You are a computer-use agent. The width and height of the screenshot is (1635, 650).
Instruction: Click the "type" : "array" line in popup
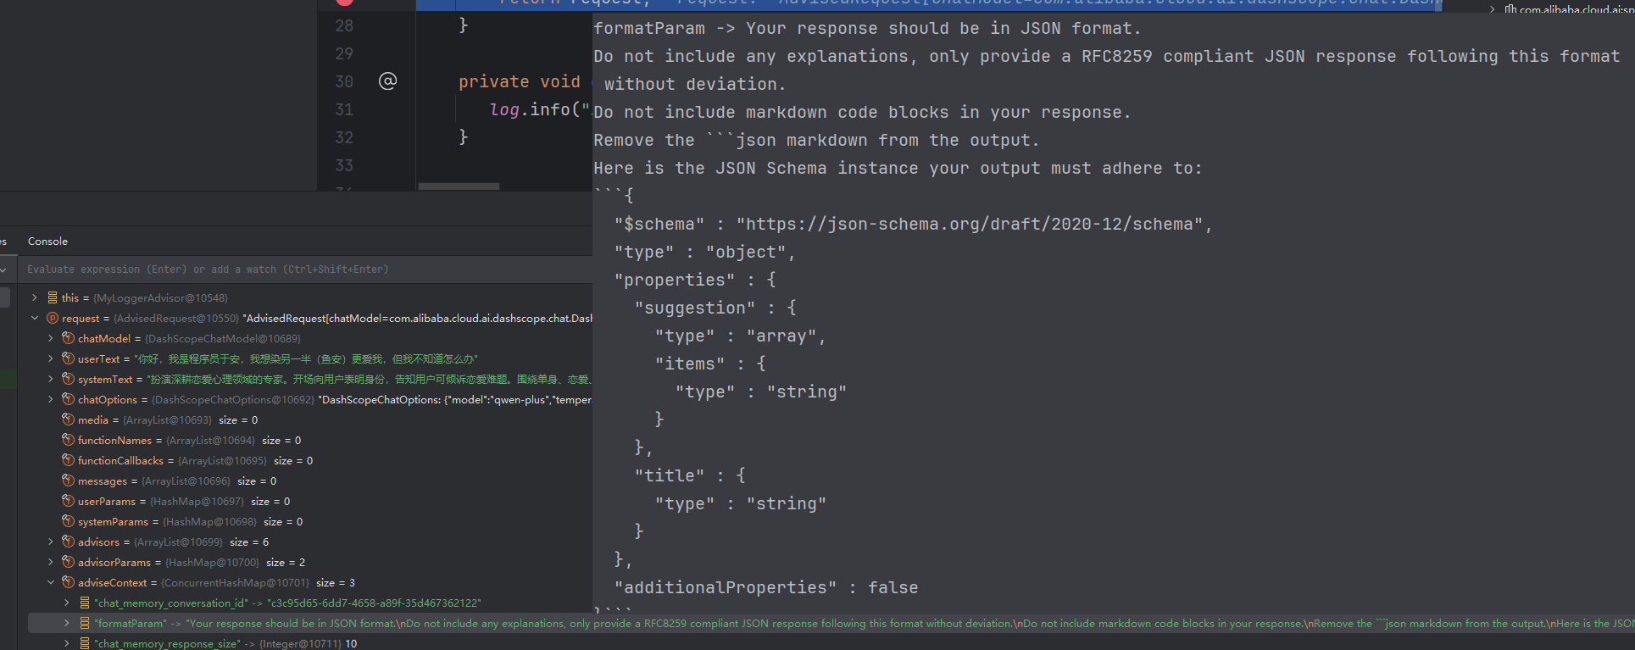(x=740, y=336)
